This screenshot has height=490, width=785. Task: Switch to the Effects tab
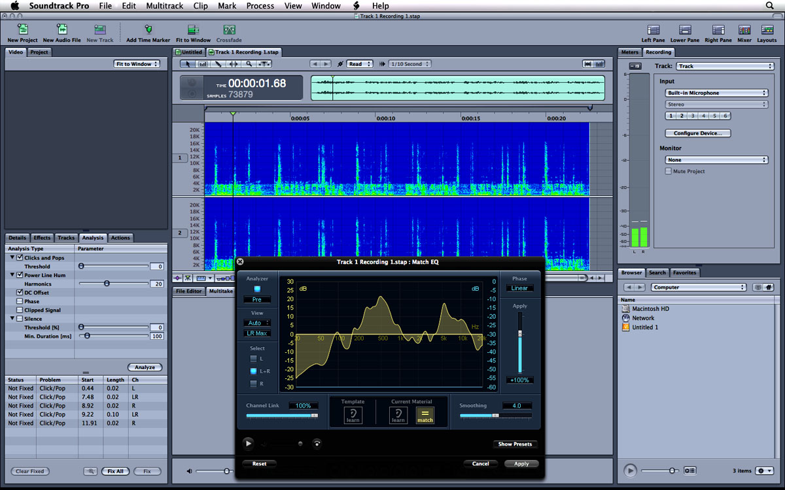point(42,238)
